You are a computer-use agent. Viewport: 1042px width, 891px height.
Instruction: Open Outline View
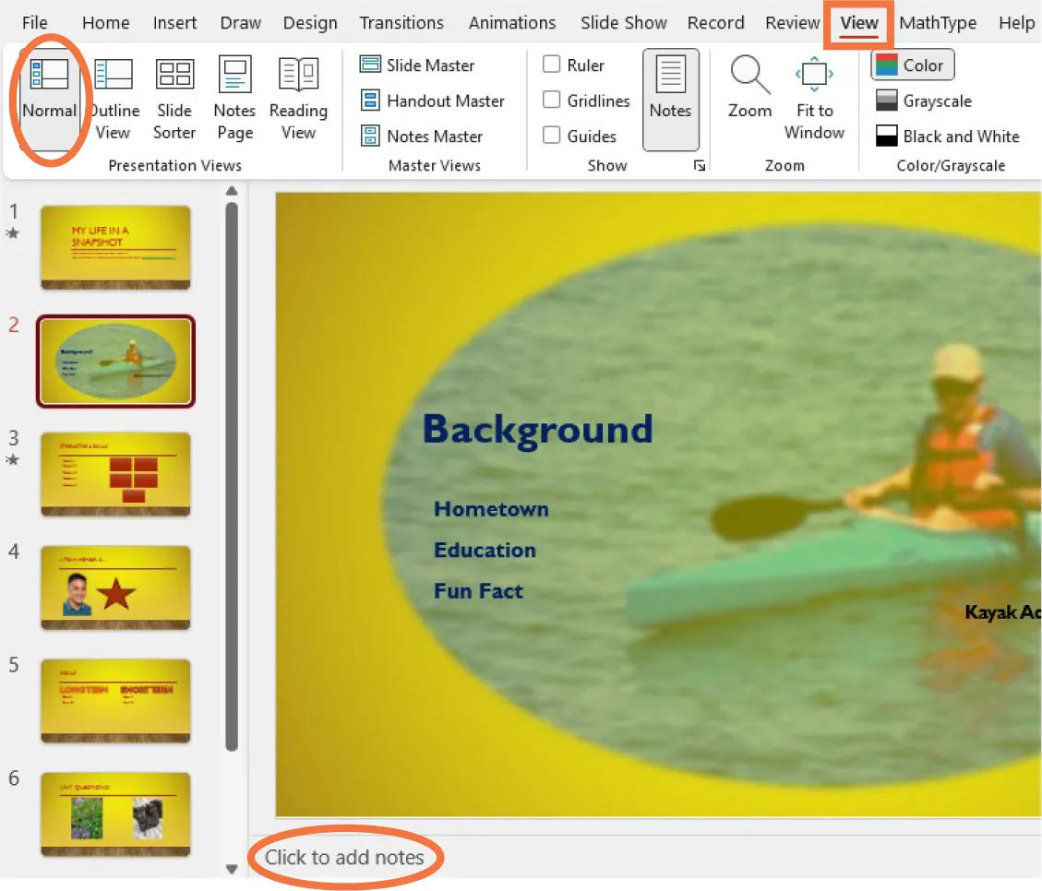pyautogui.click(x=113, y=97)
